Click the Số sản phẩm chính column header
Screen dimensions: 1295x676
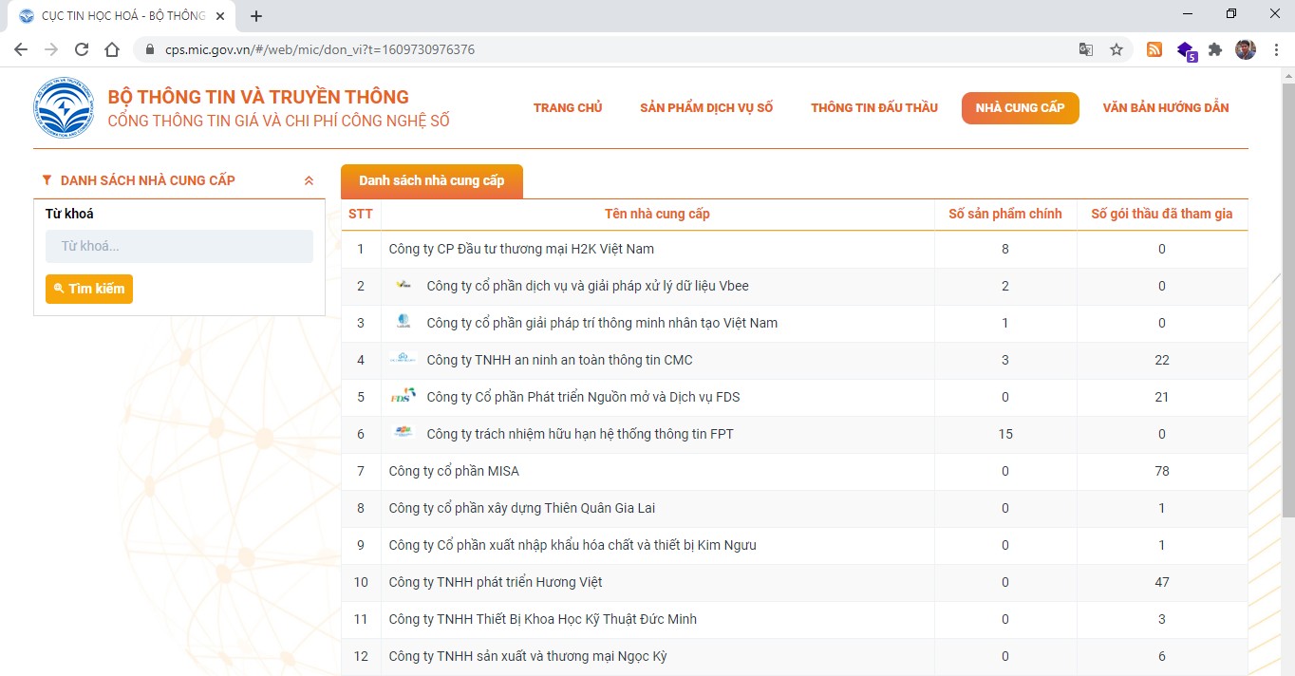(x=1005, y=214)
